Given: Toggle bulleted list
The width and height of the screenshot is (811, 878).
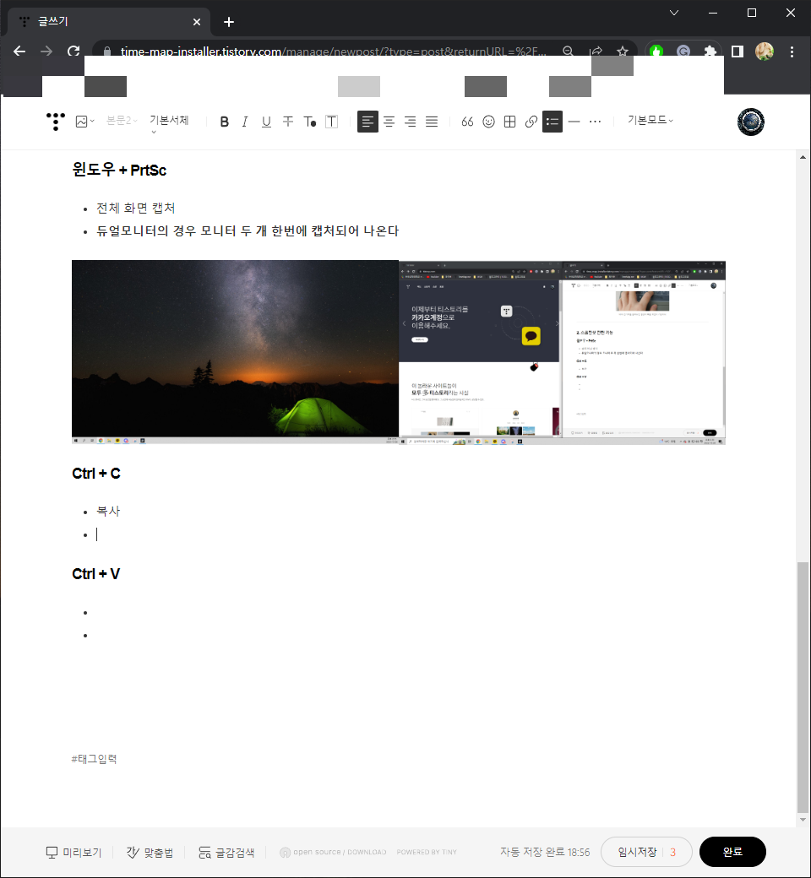Looking at the screenshot, I should (552, 122).
